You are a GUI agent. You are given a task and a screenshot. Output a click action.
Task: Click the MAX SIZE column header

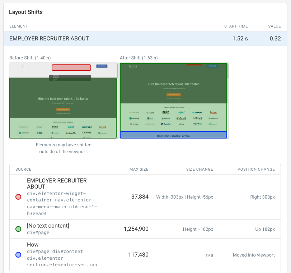[139, 169]
